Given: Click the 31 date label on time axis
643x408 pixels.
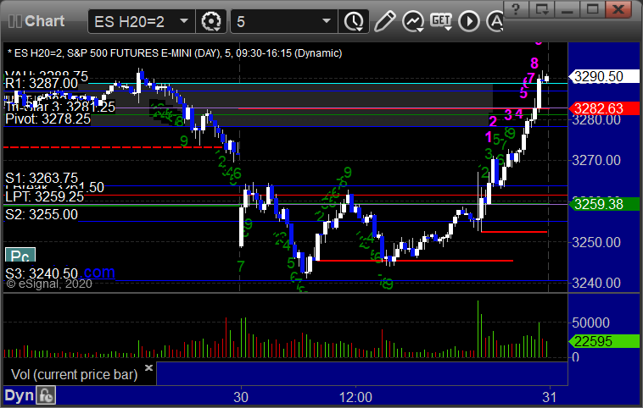Looking at the screenshot, I should (549, 397).
